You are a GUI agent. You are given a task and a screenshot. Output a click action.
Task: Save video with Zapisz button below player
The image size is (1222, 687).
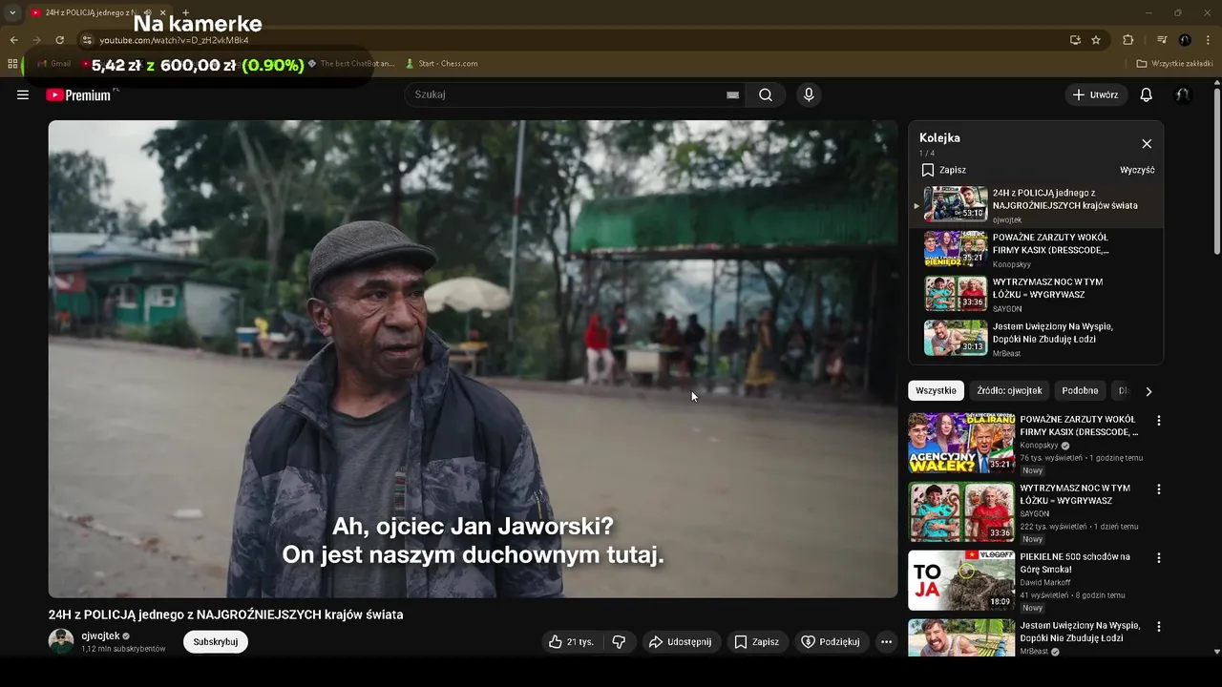pyautogui.click(x=756, y=642)
